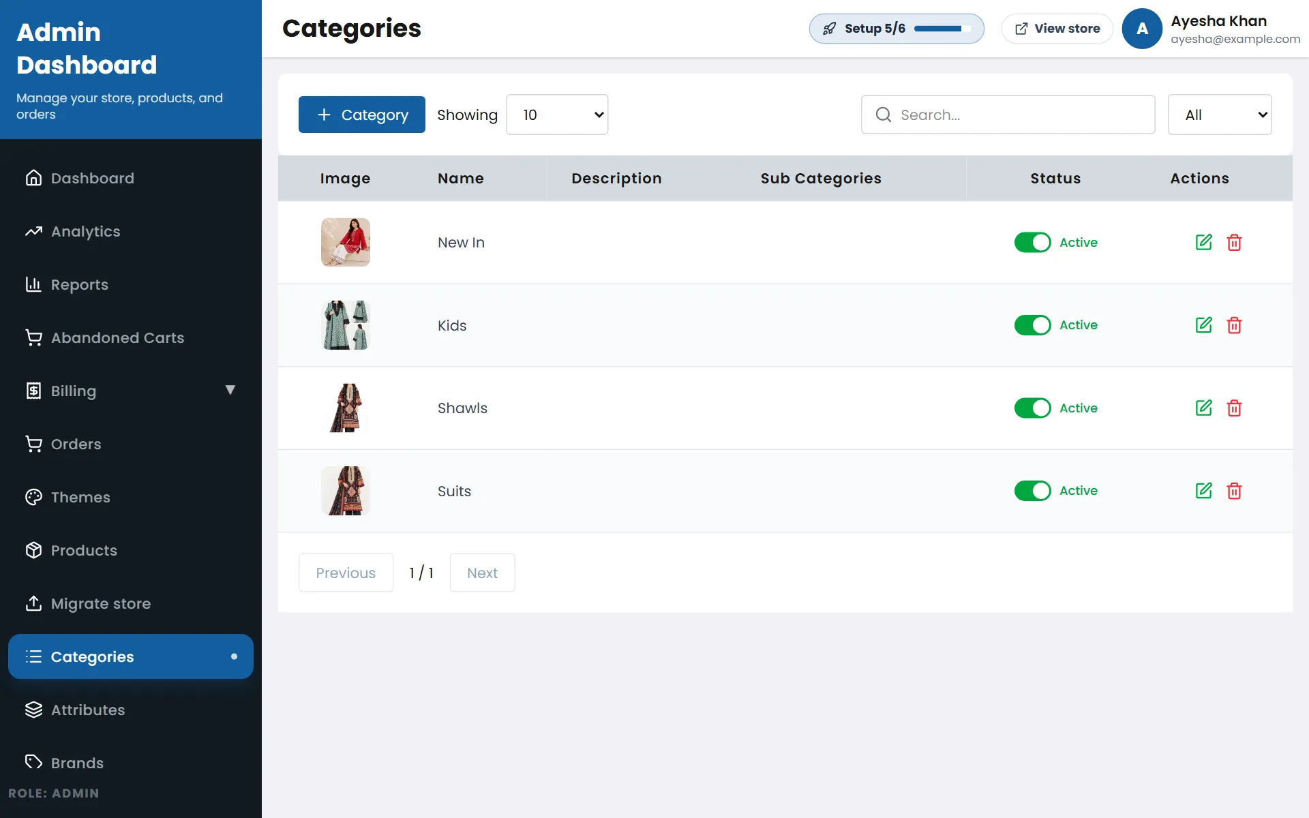Click the Shawls category image
Screen dimensions: 1309x818
346,408
